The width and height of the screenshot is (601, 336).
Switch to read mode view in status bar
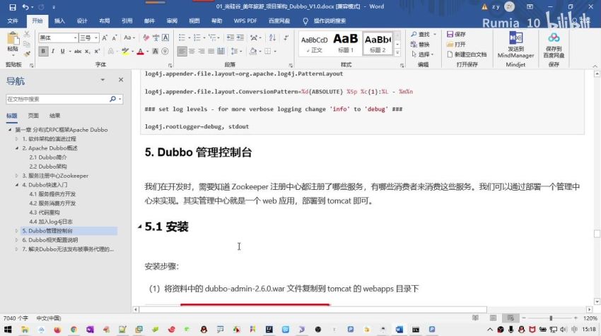pos(475,318)
